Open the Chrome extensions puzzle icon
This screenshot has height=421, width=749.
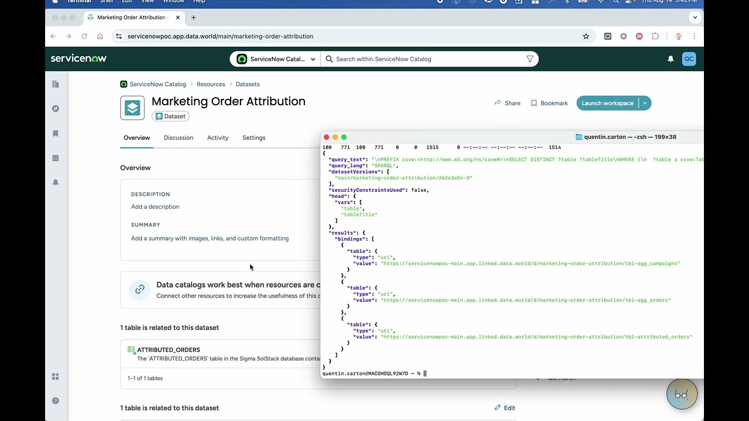[x=655, y=36]
